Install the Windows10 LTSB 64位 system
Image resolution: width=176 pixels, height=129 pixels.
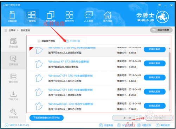[155, 49]
